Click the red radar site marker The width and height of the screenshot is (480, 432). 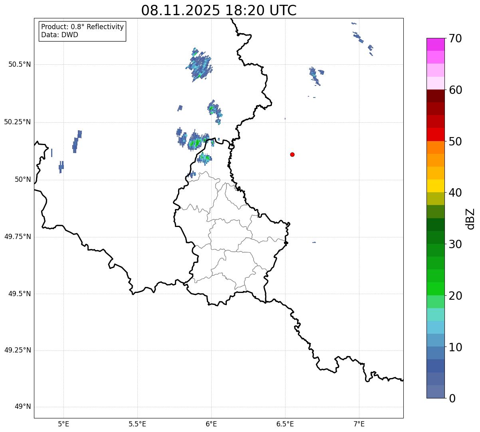(x=292, y=154)
